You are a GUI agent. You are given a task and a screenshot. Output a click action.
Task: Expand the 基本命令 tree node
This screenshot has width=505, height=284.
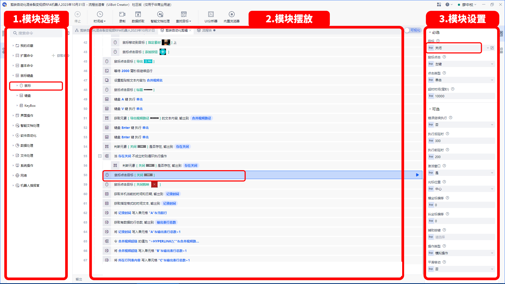pos(13,65)
